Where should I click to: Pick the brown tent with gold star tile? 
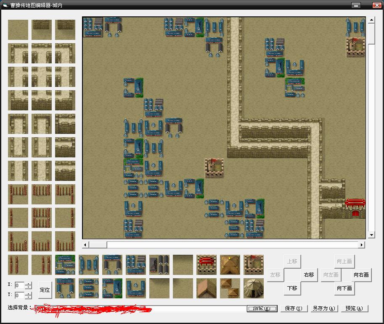(230, 265)
